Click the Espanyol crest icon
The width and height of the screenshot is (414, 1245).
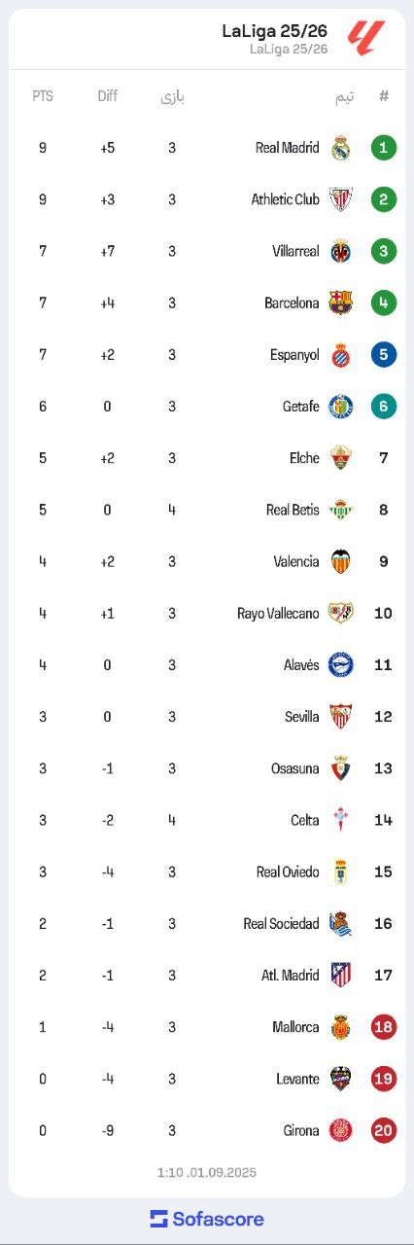click(340, 354)
